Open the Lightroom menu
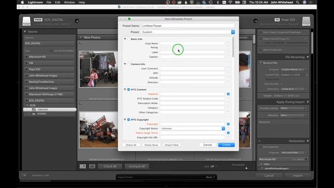The height and width of the screenshot is (188, 334). [35, 2]
